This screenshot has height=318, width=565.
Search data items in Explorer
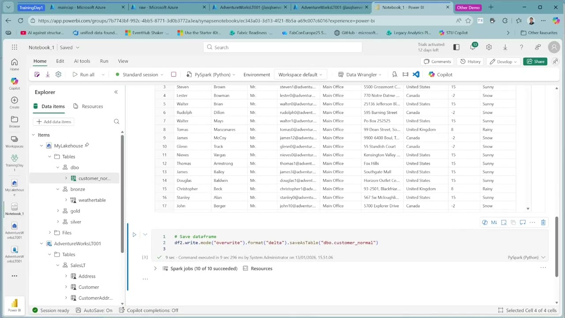tap(117, 121)
